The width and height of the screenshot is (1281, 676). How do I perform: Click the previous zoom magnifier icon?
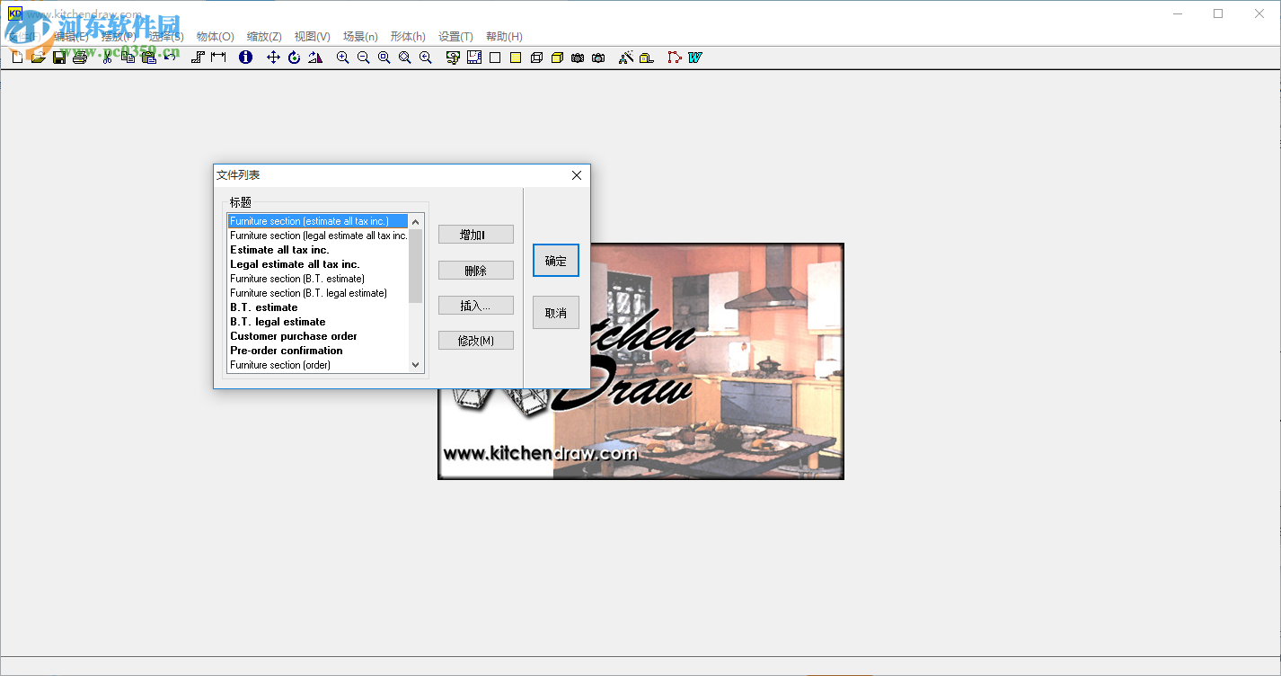(x=425, y=58)
